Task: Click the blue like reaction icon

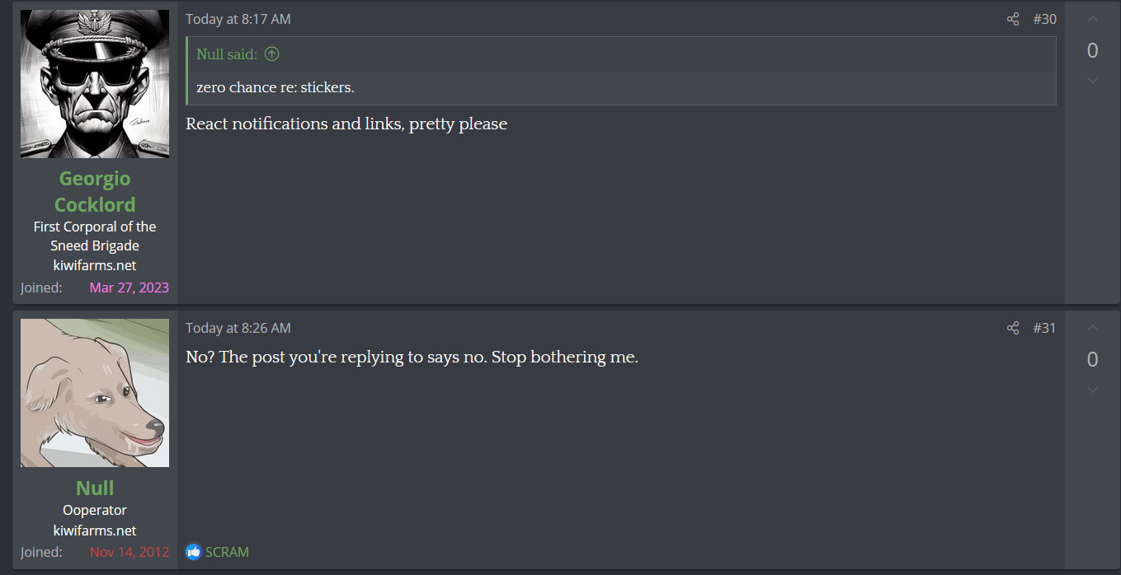Action: point(194,552)
